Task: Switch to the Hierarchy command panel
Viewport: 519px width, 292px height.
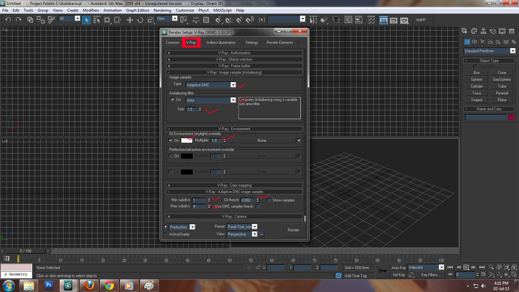Action: pyautogui.click(x=483, y=31)
